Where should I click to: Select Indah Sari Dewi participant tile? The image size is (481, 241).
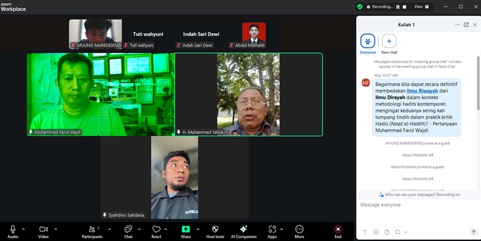[x=201, y=34]
